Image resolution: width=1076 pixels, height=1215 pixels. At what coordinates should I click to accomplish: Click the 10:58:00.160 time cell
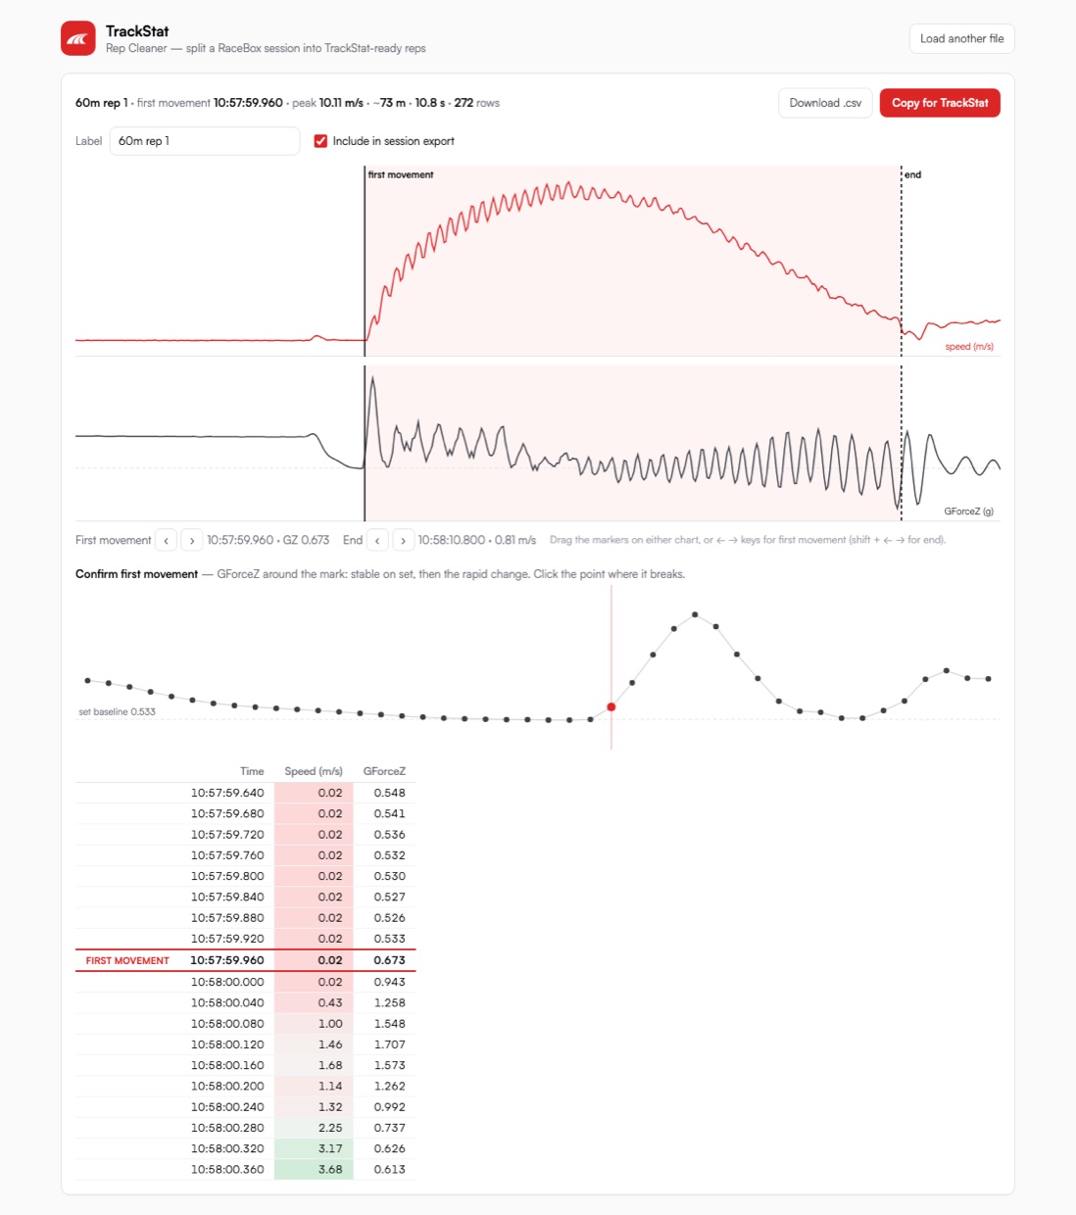point(227,1065)
